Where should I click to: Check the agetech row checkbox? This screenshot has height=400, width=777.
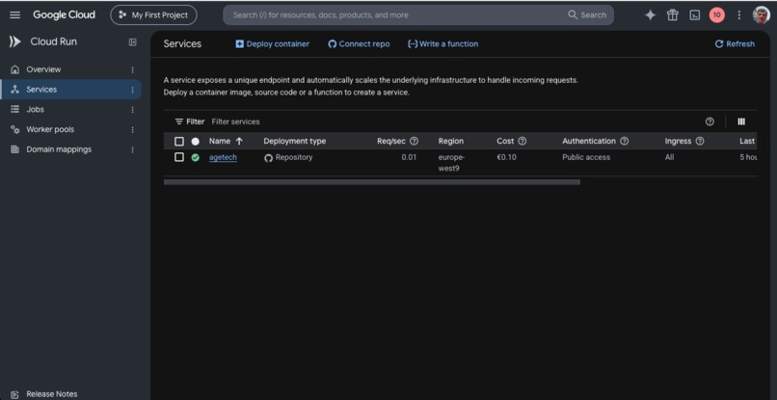pyautogui.click(x=179, y=157)
